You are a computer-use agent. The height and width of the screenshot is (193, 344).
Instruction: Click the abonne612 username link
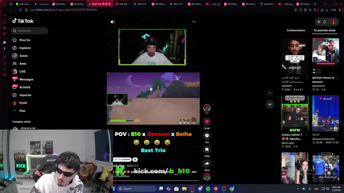[318, 86]
